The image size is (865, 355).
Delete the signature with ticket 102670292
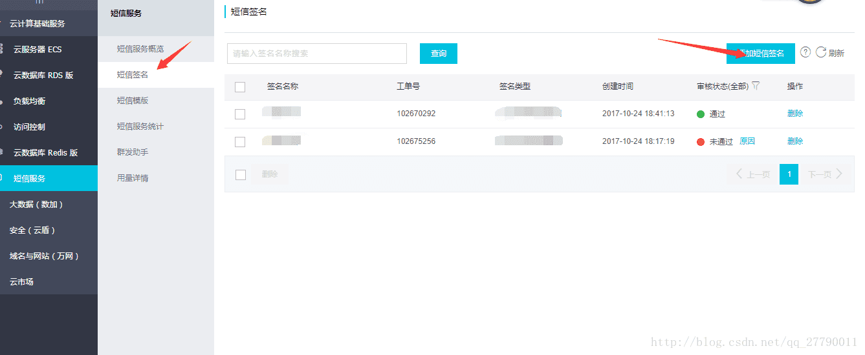(x=795, y=114)
